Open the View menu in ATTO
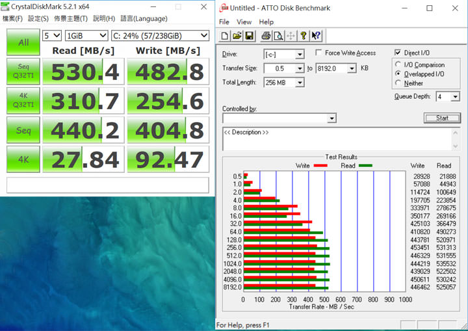This screenshot has width=468, height=331. [244, 21]
